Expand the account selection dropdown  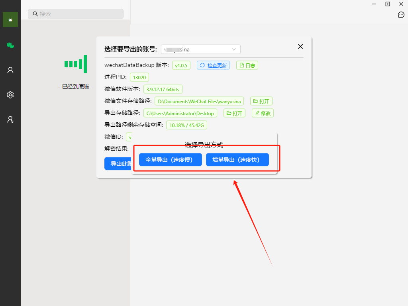pyautogui.click(x=201, y=49)
